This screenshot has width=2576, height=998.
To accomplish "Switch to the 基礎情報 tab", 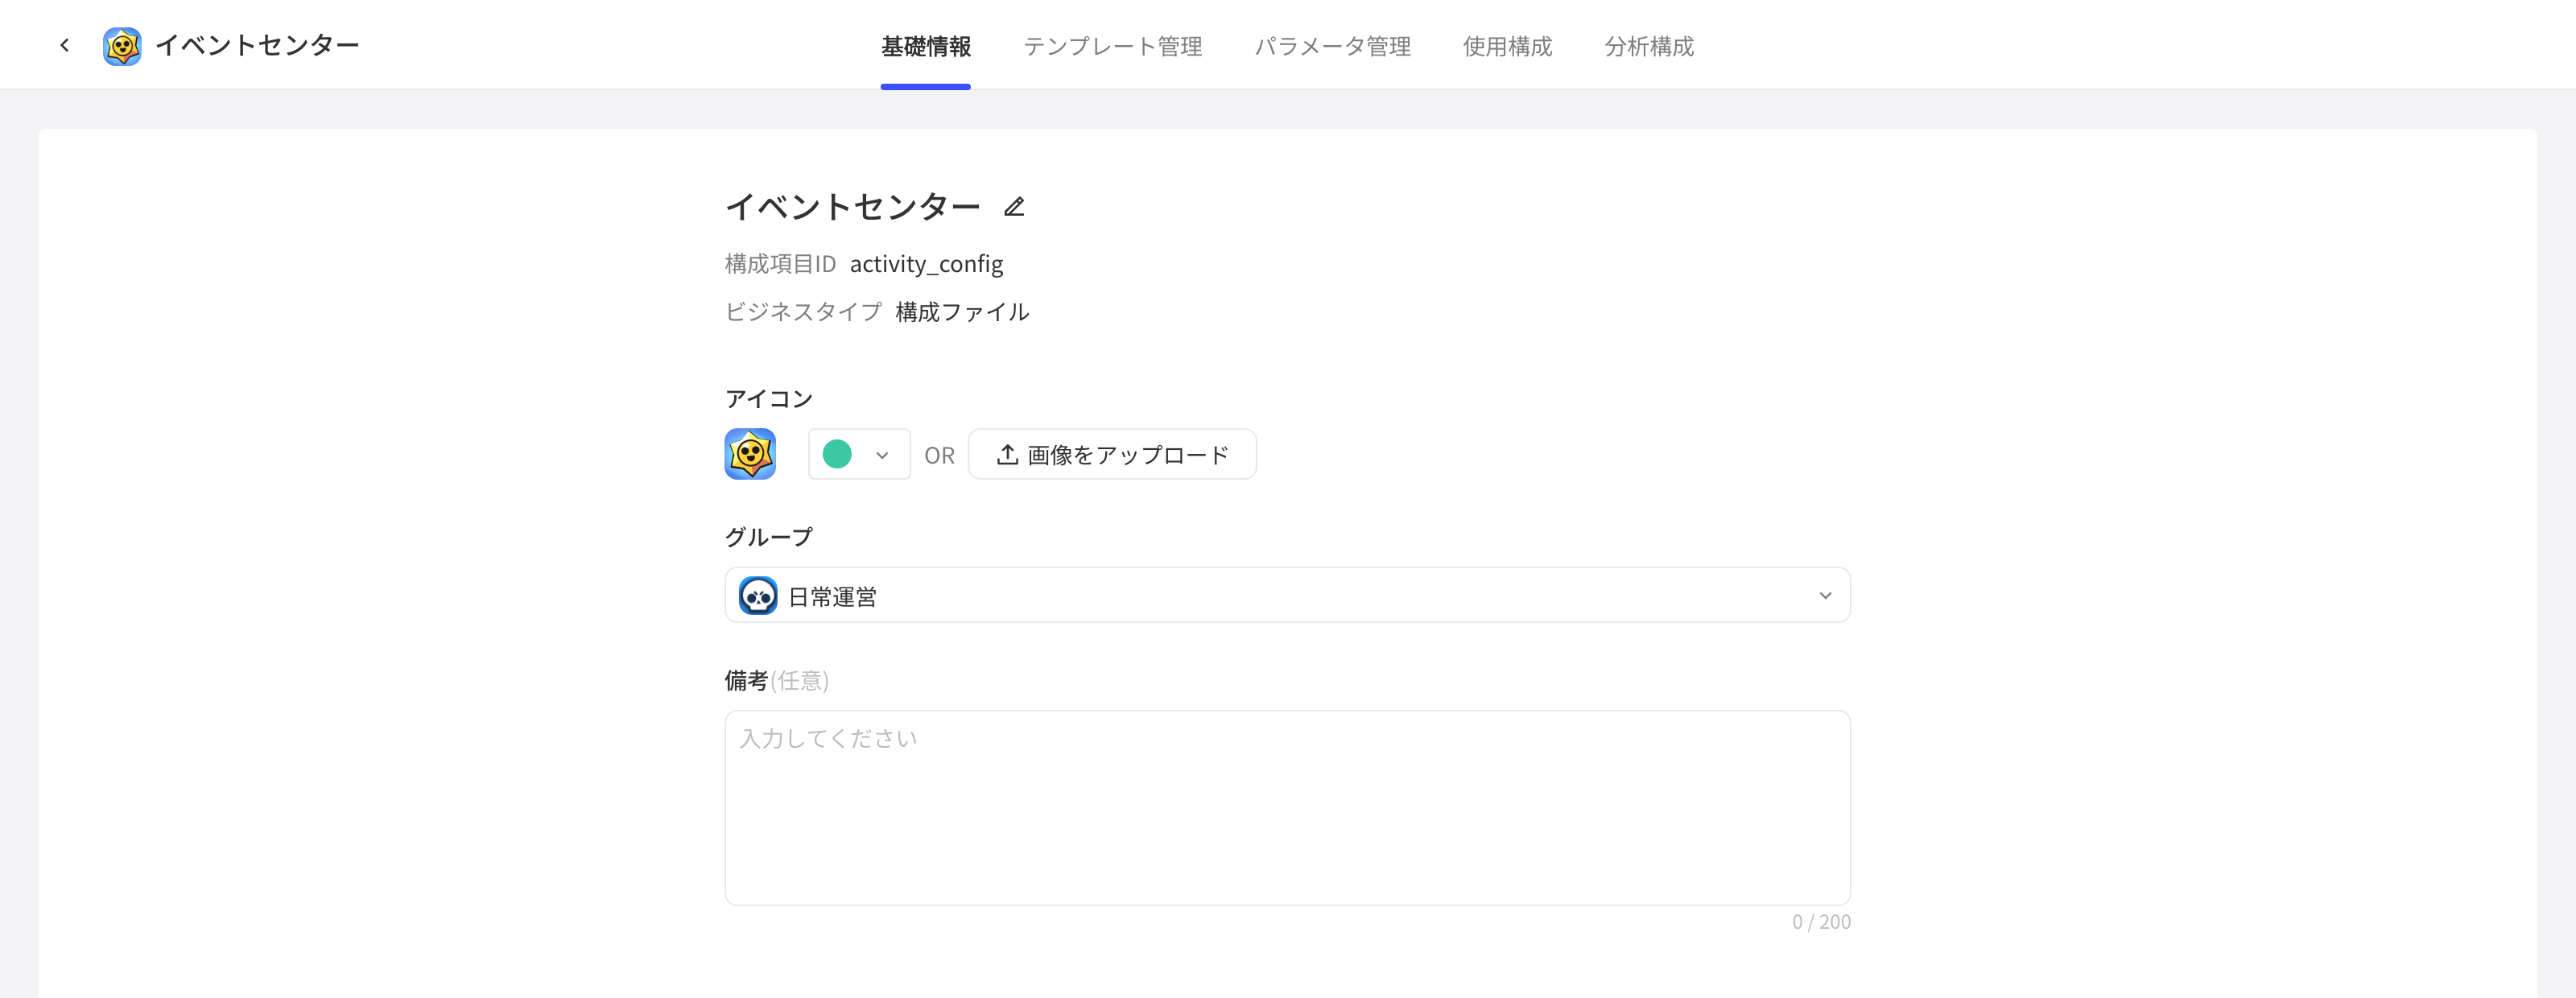I will 925,46.
